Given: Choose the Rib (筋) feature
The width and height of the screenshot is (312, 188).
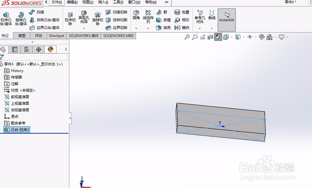Looking at the screenshot, I should click(x=162, y=12).
